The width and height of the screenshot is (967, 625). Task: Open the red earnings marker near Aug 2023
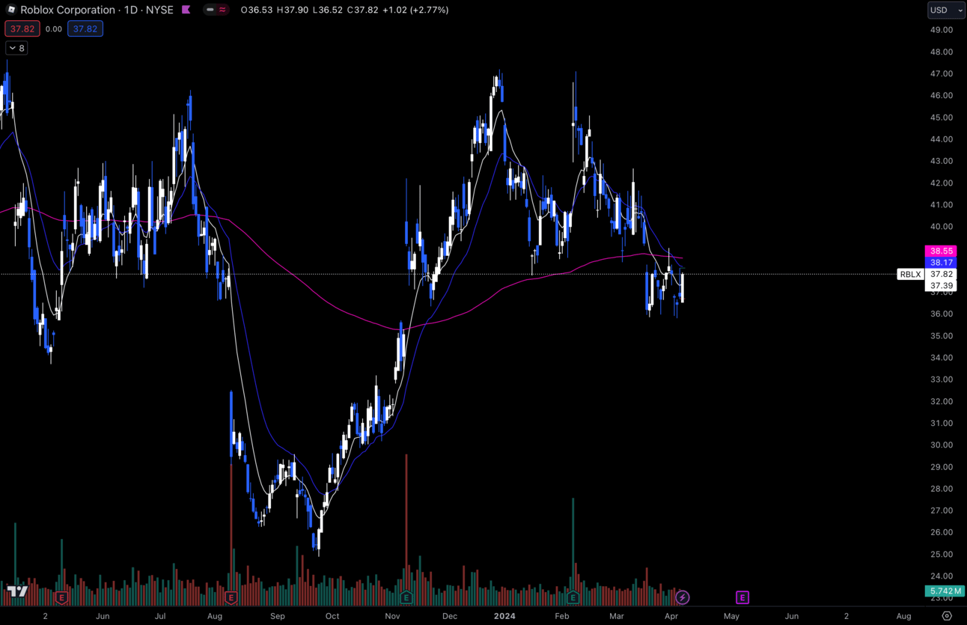click(x=231, y=597)
